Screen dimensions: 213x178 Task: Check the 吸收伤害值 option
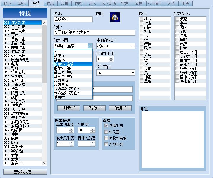106,138
